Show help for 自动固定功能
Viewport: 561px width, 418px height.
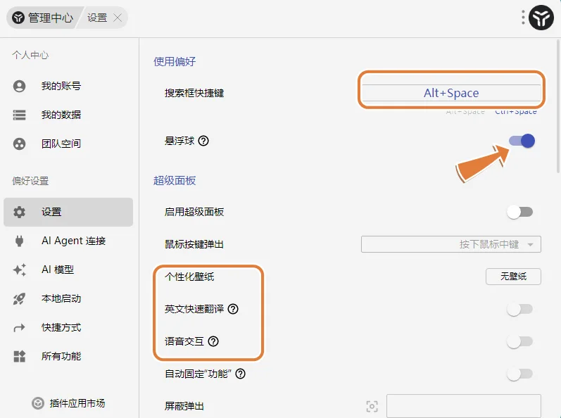tap(241, 374)
